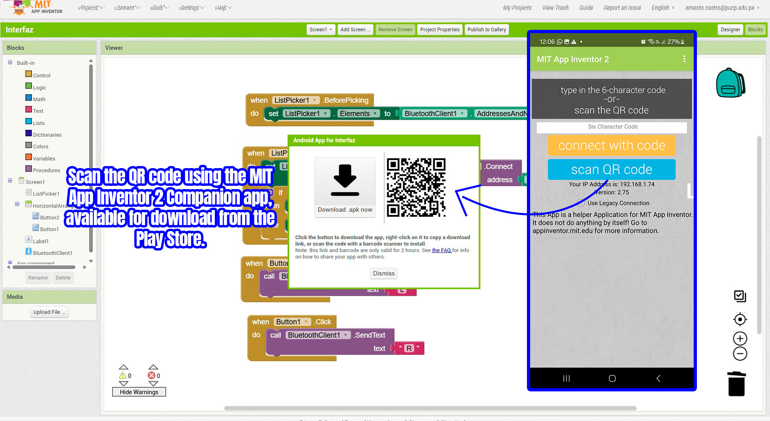Collapse the HorizontalArrangement tree node
The height and width of the screenshot is (421, 770).
point(17,204)
